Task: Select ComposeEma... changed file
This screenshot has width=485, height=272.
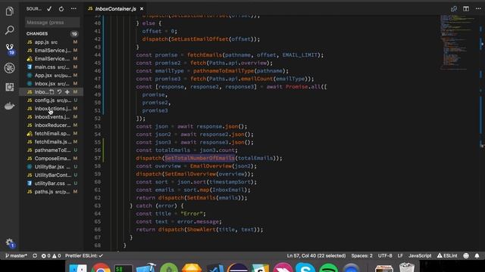Action: (52, 159)
